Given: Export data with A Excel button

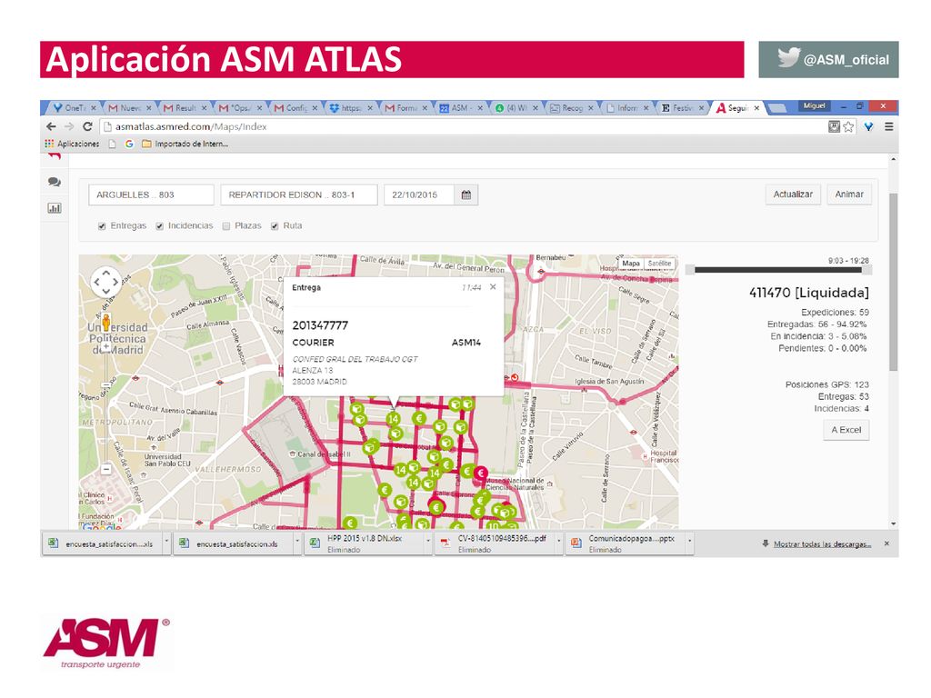Looking at the screenshot, I should point(846,430).
